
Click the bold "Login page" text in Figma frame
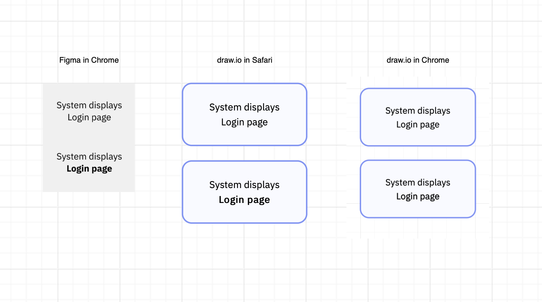click(x=89, y=168)
